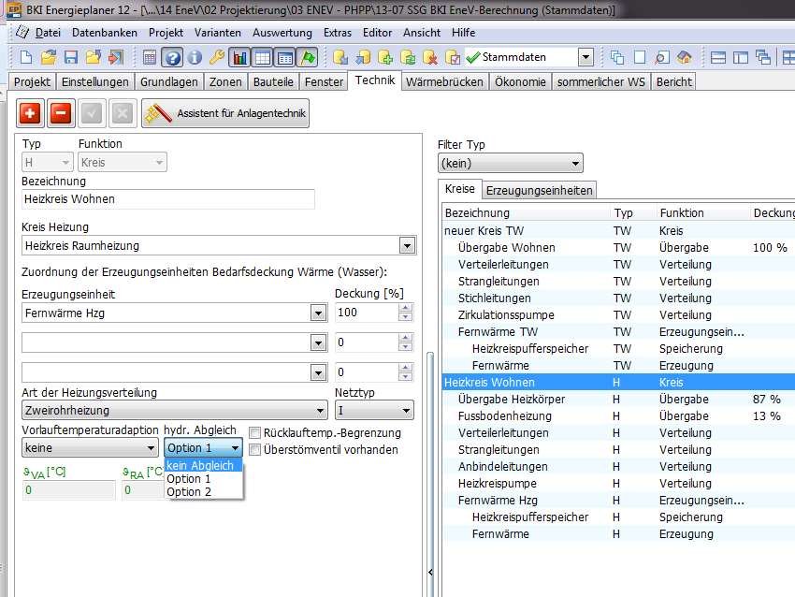
Task: Click the grayed checkmark confirm button
Action: [92, 112]
